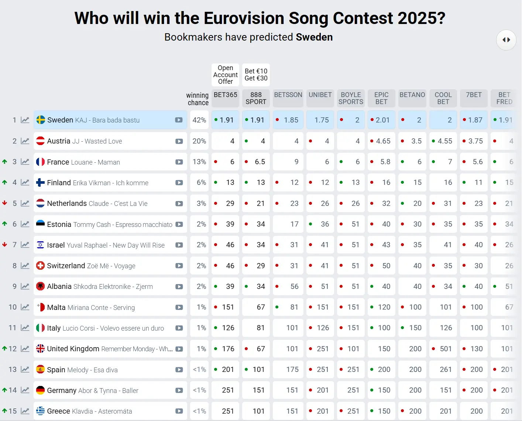This screenshot has width=522, height=421.
Task: Open Austria's trend graph icon
Action: (x=25, y=141)
